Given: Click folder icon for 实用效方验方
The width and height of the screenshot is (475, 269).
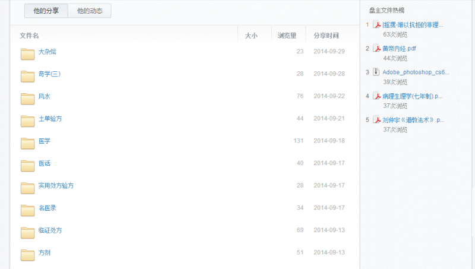Looking at the screenshot, I should coord(27,188).
